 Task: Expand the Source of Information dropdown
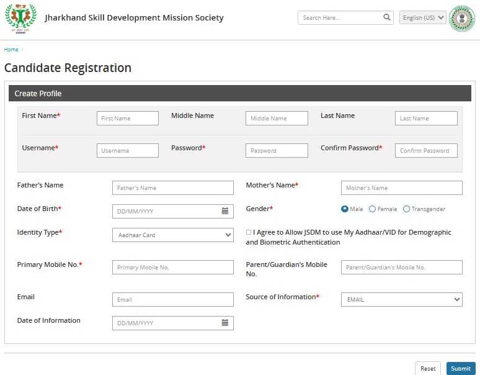pos(402,299)
